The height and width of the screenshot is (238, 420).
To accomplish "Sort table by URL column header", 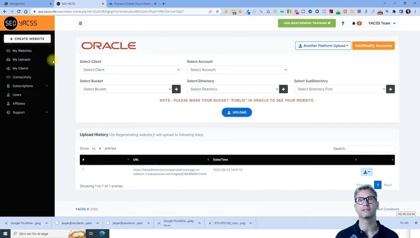I will (171, 159).
